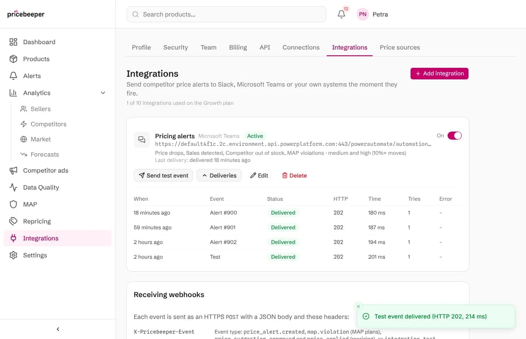The height and width of the screenshot is (339, 526).
Task: Click the Microsoft Teams label
Action: pyautogui.click(x=219, y=136)
